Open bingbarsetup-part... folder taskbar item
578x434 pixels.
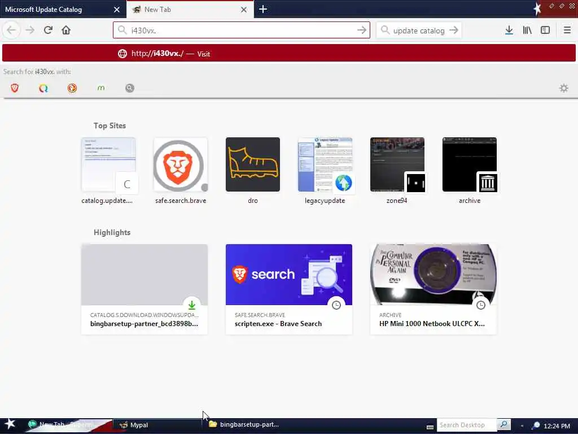point(244,425)
